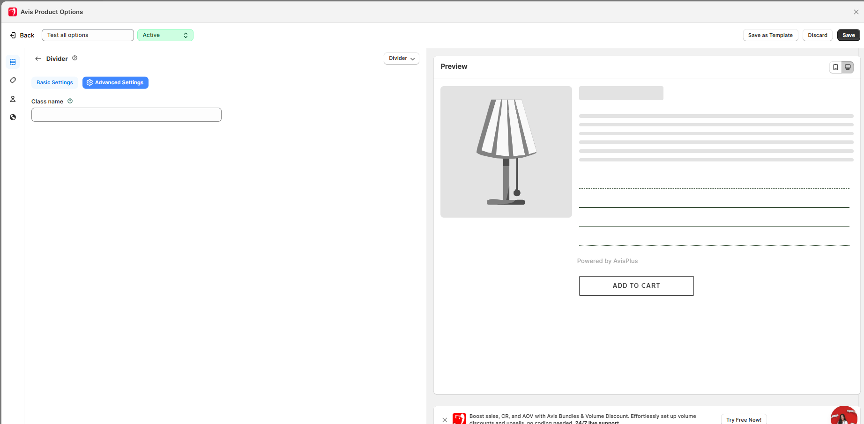Open the option sets sidebar icon
Screen dimensions: 864x424
click(13, 62)
